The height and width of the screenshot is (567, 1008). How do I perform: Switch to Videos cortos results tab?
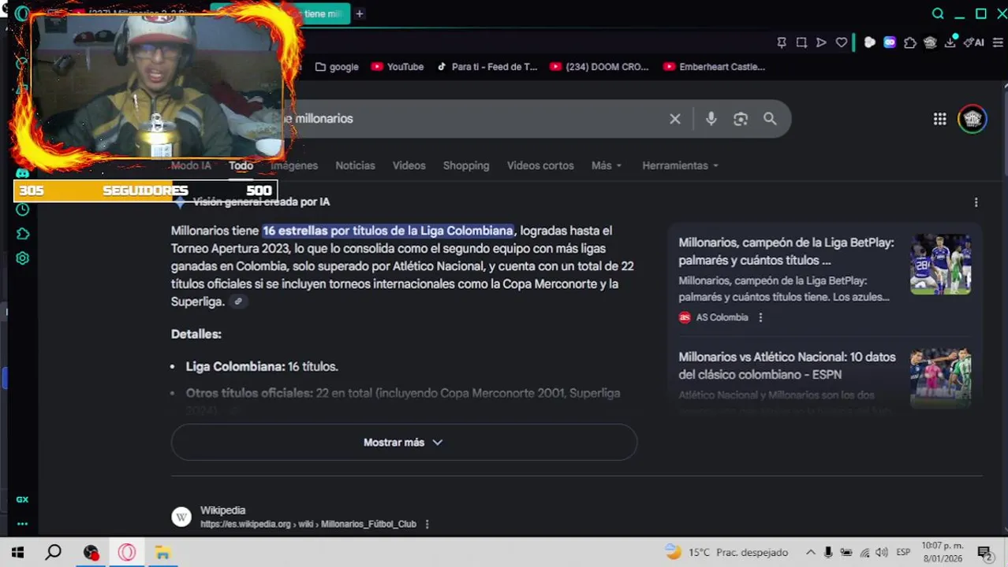click(540, 165)
